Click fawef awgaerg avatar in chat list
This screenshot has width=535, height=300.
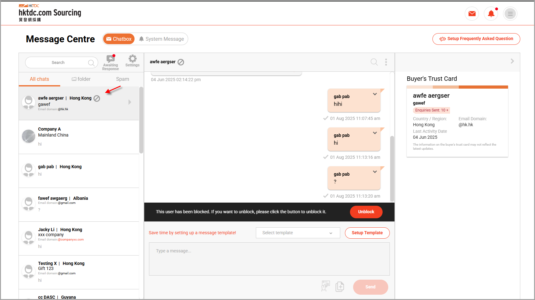(x=29, y=204)
